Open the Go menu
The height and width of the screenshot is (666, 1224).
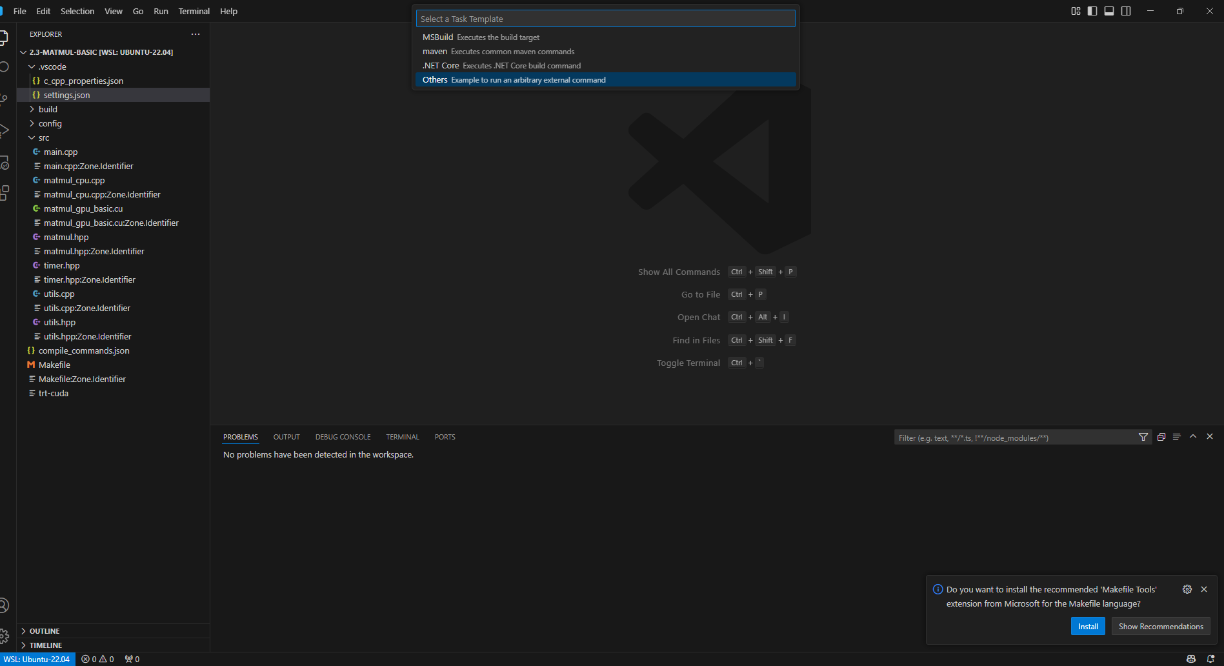pyautogui.click(x=138, y=11)
